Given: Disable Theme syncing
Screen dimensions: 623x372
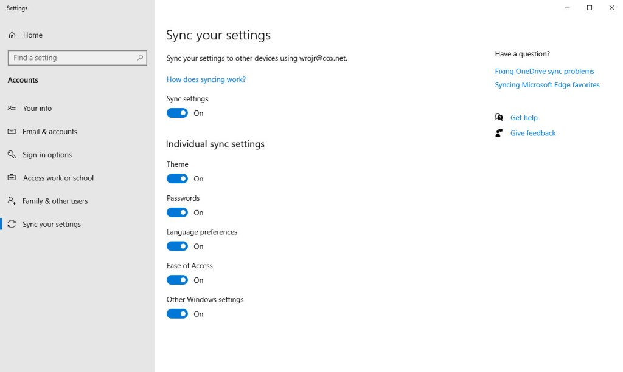Looking at the screenshot, I should (177, 178).
